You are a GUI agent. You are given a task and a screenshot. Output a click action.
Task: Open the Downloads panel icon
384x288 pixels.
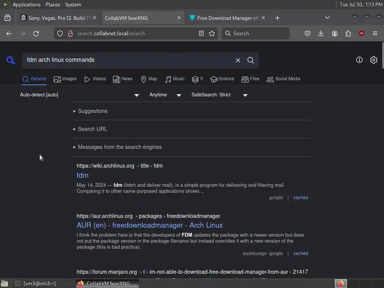tap(321, 33)
